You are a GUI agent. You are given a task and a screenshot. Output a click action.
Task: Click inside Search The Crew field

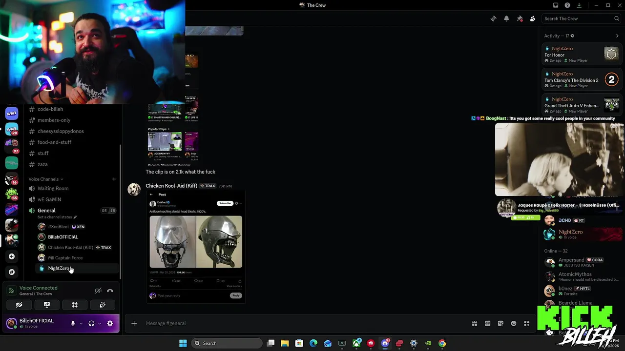pos(581,19)
